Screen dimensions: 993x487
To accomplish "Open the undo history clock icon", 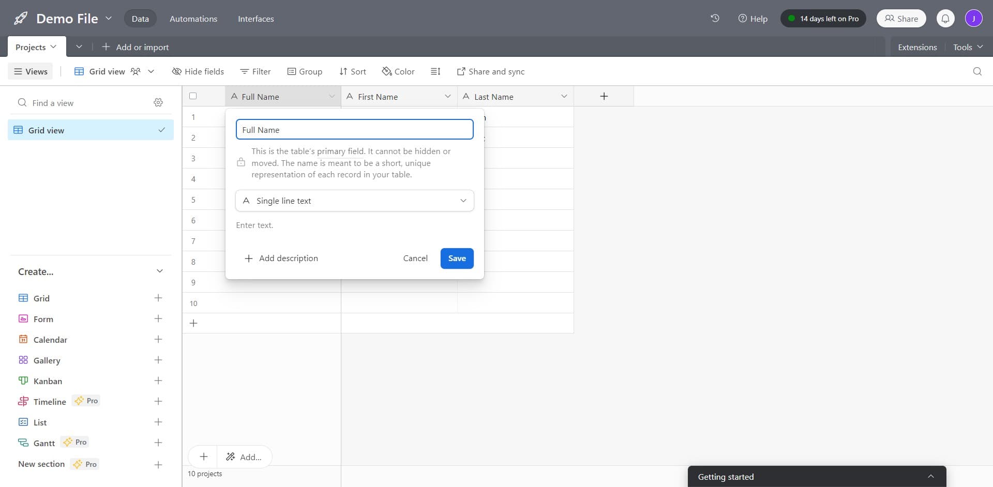I will click(715, 18).
